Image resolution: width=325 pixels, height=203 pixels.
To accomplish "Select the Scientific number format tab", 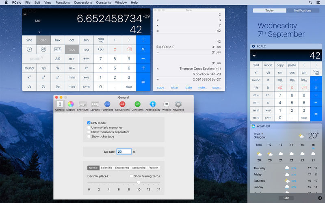I will [x=106, y=168].
